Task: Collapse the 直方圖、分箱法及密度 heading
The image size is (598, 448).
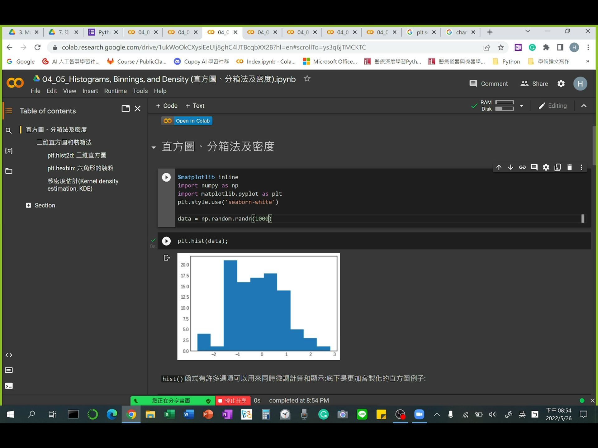Action: coord(154,147)
